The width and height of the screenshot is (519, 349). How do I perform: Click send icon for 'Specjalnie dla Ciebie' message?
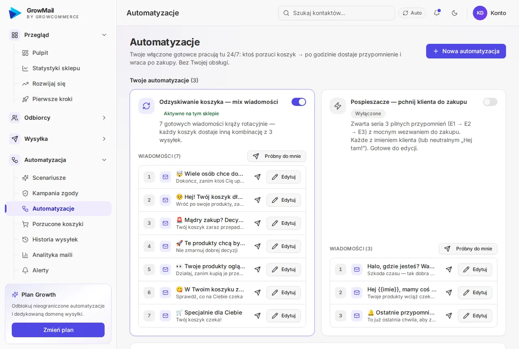coord(257,316)
